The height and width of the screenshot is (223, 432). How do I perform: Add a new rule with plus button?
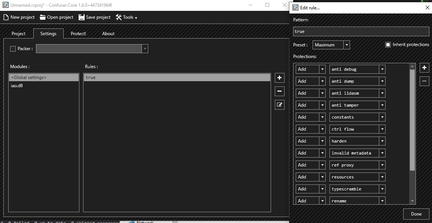(279, 78)
